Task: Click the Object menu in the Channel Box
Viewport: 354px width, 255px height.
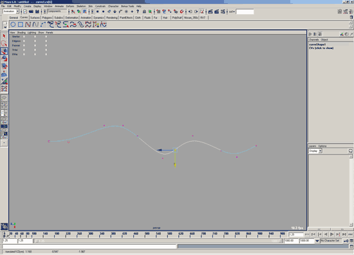Action: pyautogui.click(x=324, y=39)
